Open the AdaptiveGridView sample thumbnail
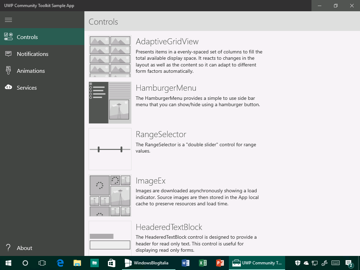The width and height of the screenshot is (360, 270). tap(110, 56)
